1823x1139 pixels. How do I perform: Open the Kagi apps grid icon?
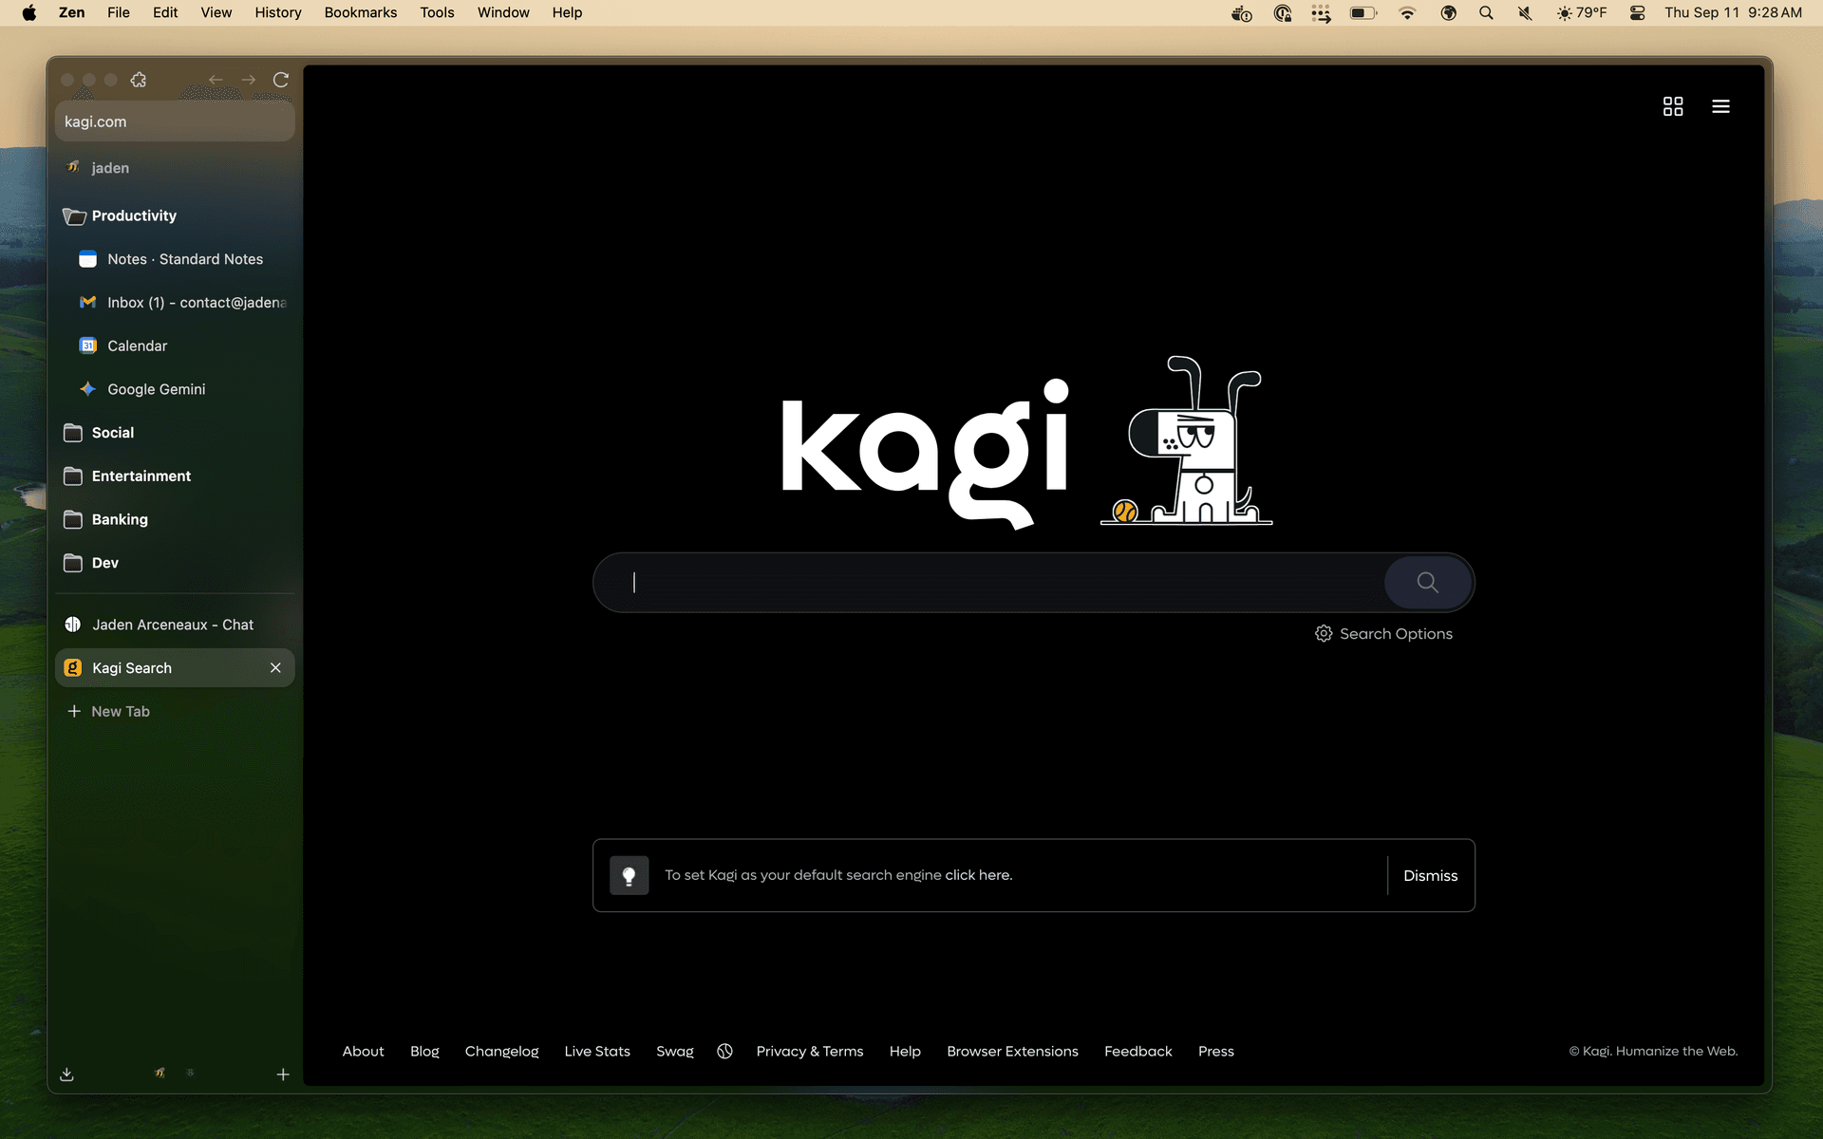point(1672,106)
